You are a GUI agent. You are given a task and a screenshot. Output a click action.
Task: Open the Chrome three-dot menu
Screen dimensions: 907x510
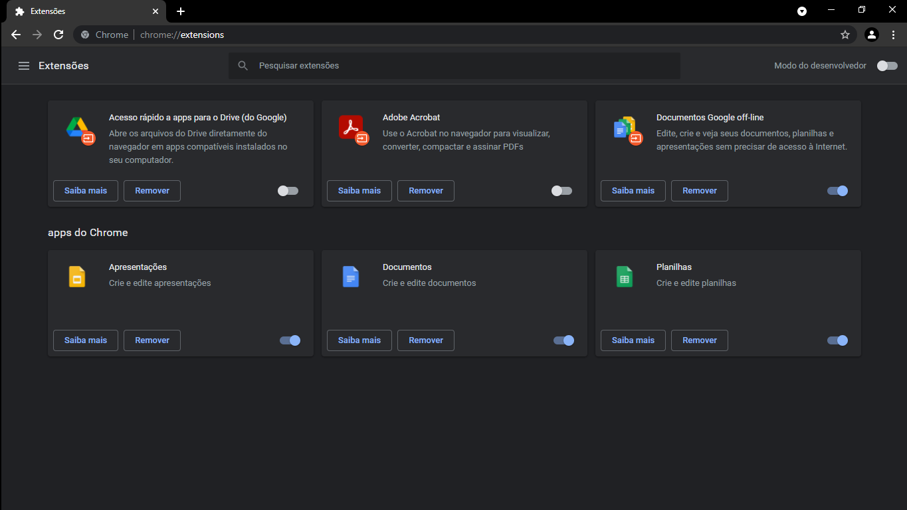[x=893, y=35]
